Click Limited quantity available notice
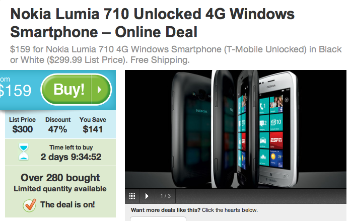This screenshot has width=351, height=221. 60,189
